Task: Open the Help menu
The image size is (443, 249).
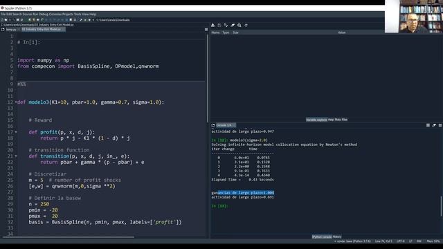Action: tap(93, 14)
